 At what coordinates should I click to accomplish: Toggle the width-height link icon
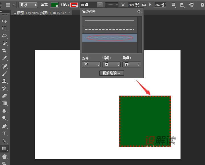(x=144, y=5)
